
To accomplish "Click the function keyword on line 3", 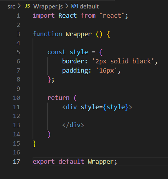I will (x=48, y=34).
